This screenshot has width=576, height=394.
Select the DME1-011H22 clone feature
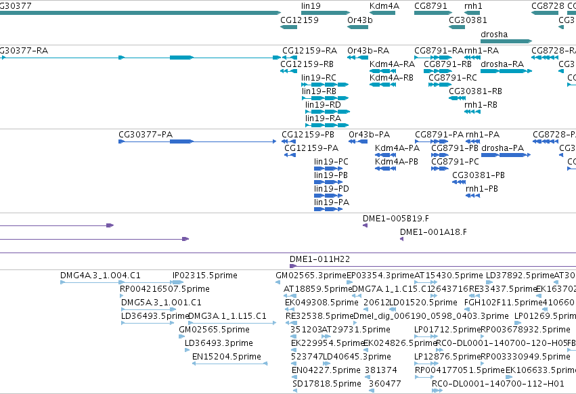433,266
